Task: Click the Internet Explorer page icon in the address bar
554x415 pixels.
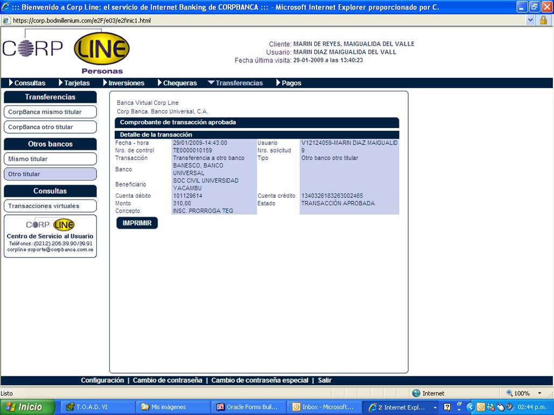Action: (6, 20)
